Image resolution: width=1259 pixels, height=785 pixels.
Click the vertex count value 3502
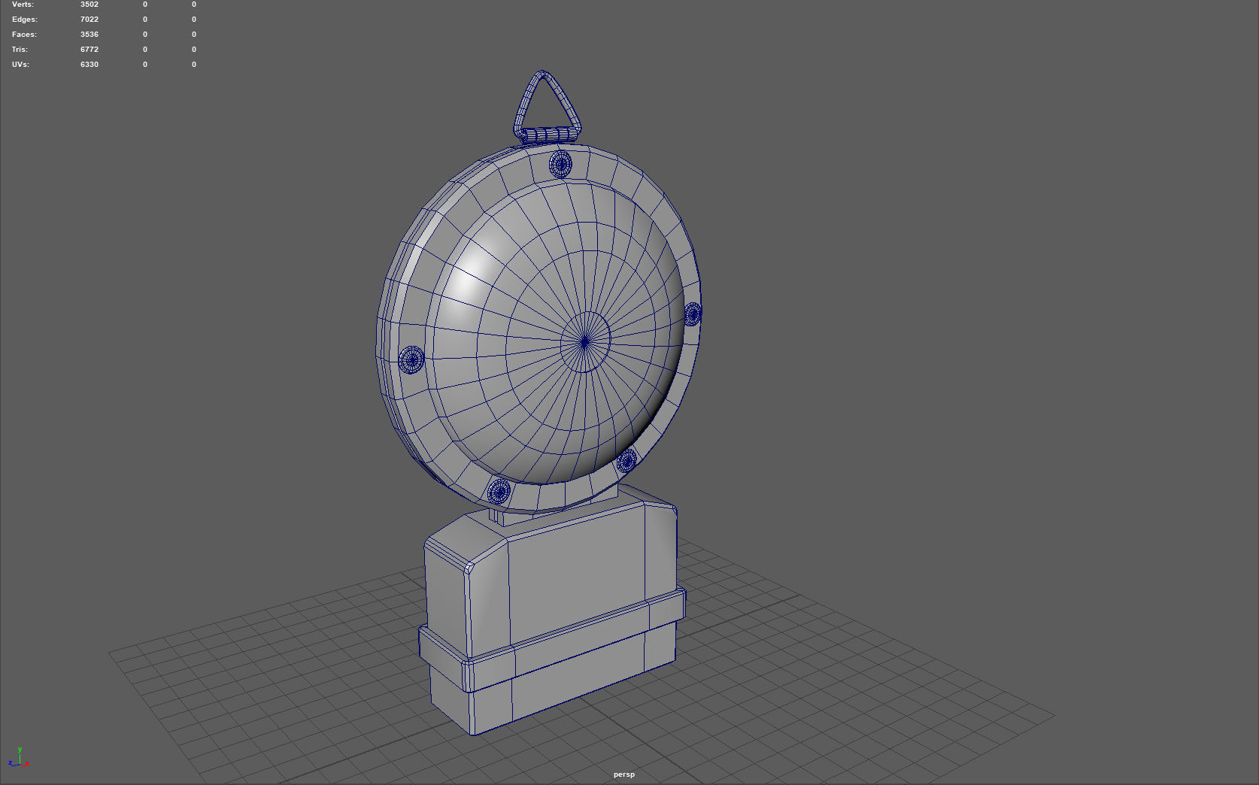(x=89, y=5)
